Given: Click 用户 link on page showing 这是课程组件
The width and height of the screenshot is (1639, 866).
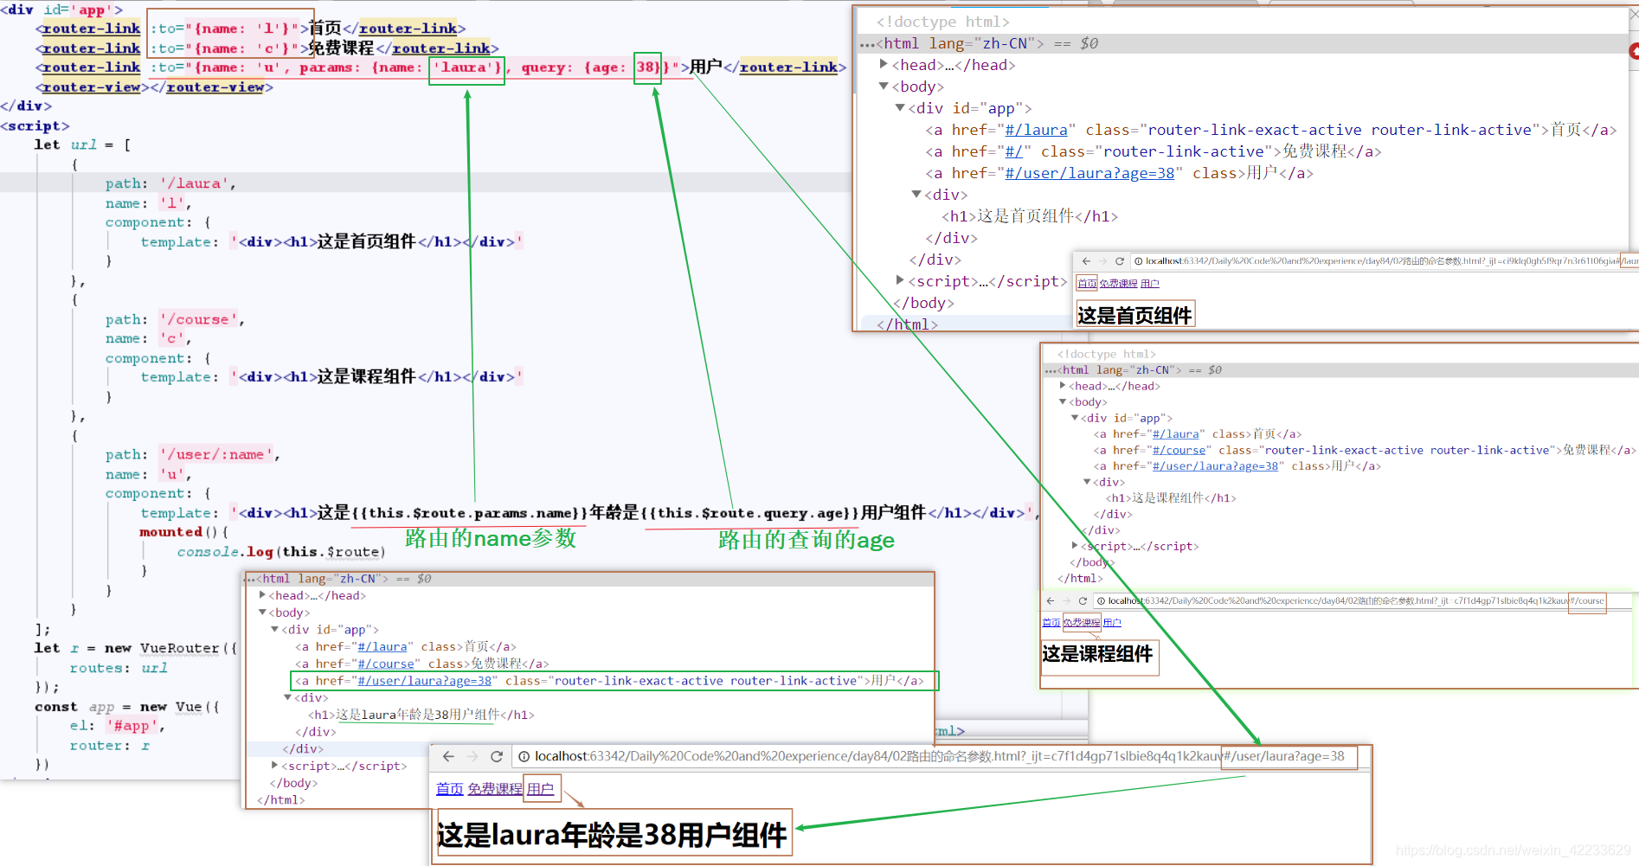Looking at the screenshot, I should click(x=1113, y=623).
